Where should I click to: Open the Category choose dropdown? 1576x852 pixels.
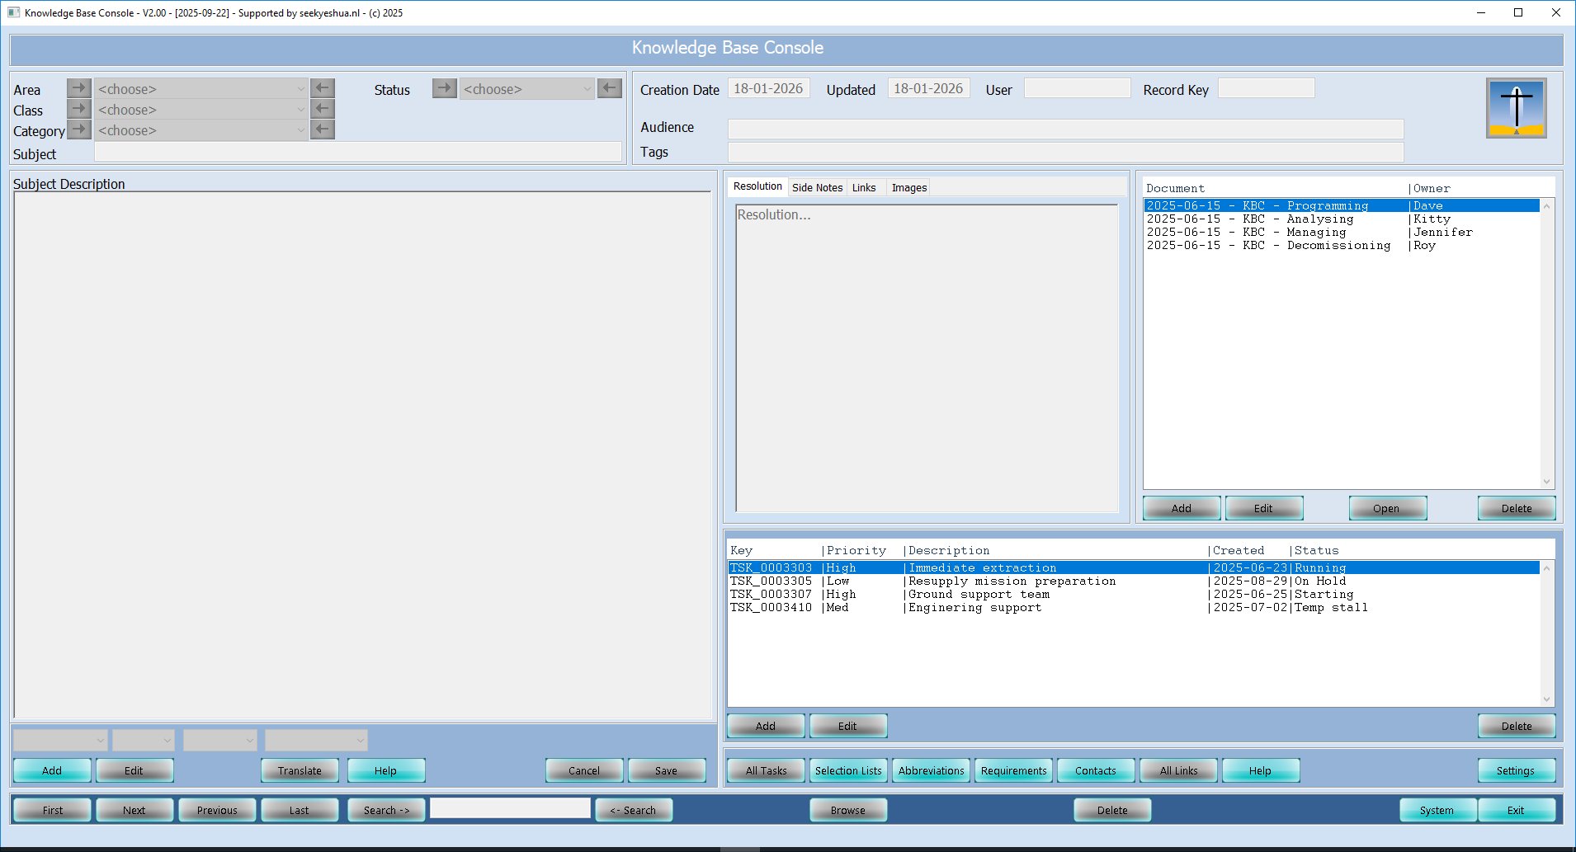point(200,129)
